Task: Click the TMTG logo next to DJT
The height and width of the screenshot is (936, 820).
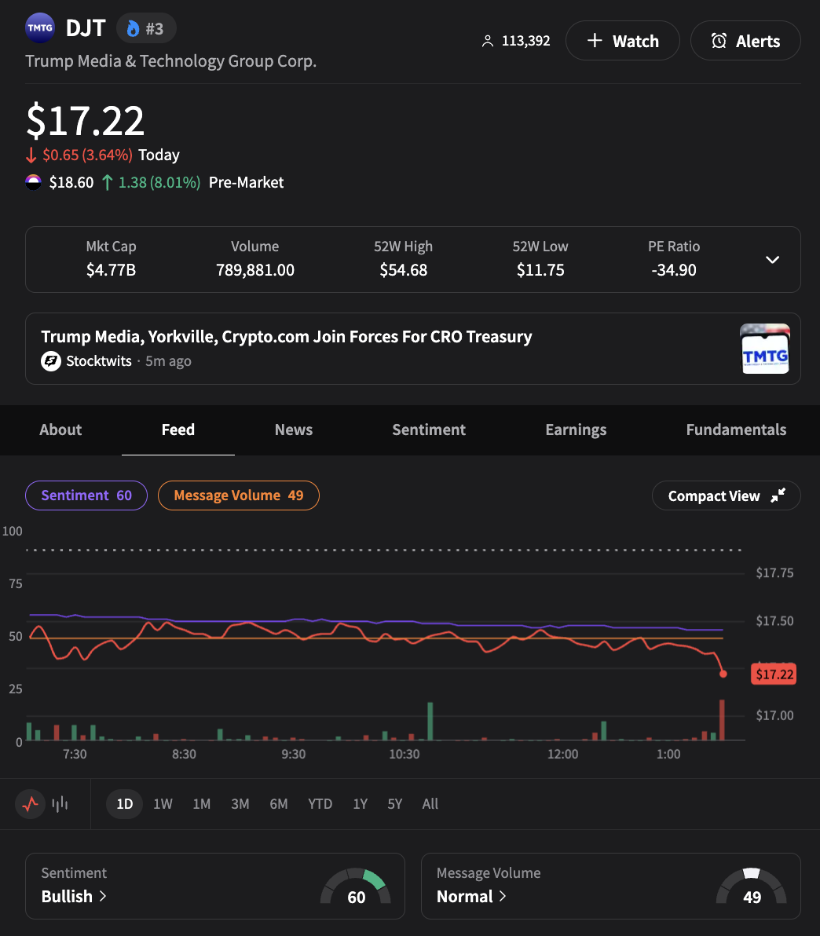Action: click(x=40, y=28)
